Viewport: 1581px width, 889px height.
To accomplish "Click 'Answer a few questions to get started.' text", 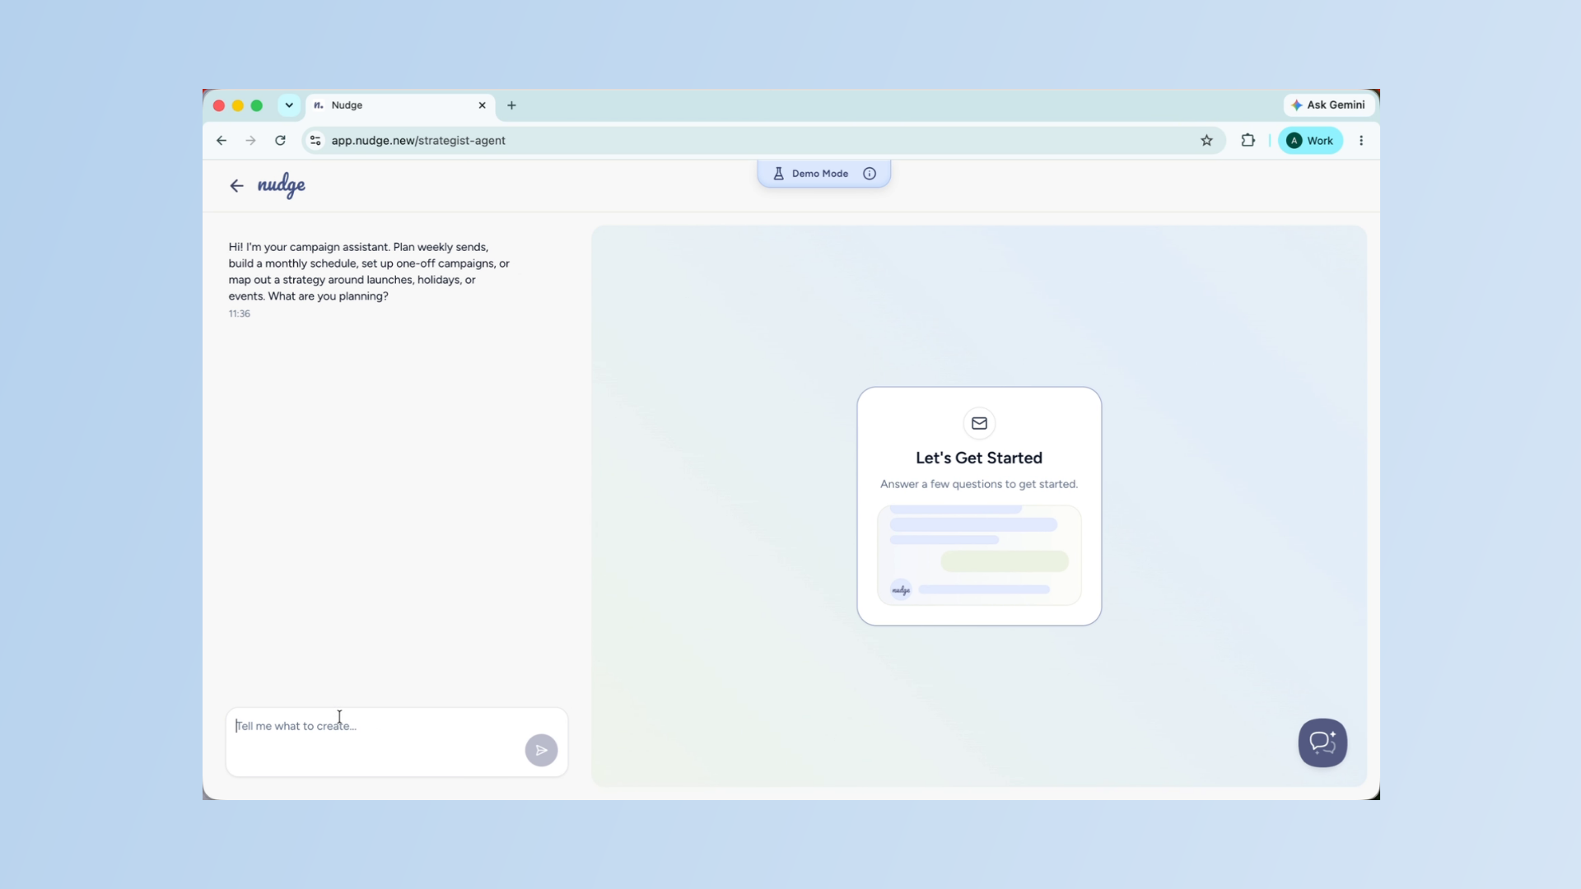I will point(979,484).
